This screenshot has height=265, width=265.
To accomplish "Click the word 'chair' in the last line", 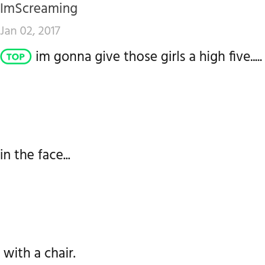I will [x=59, y=253].
